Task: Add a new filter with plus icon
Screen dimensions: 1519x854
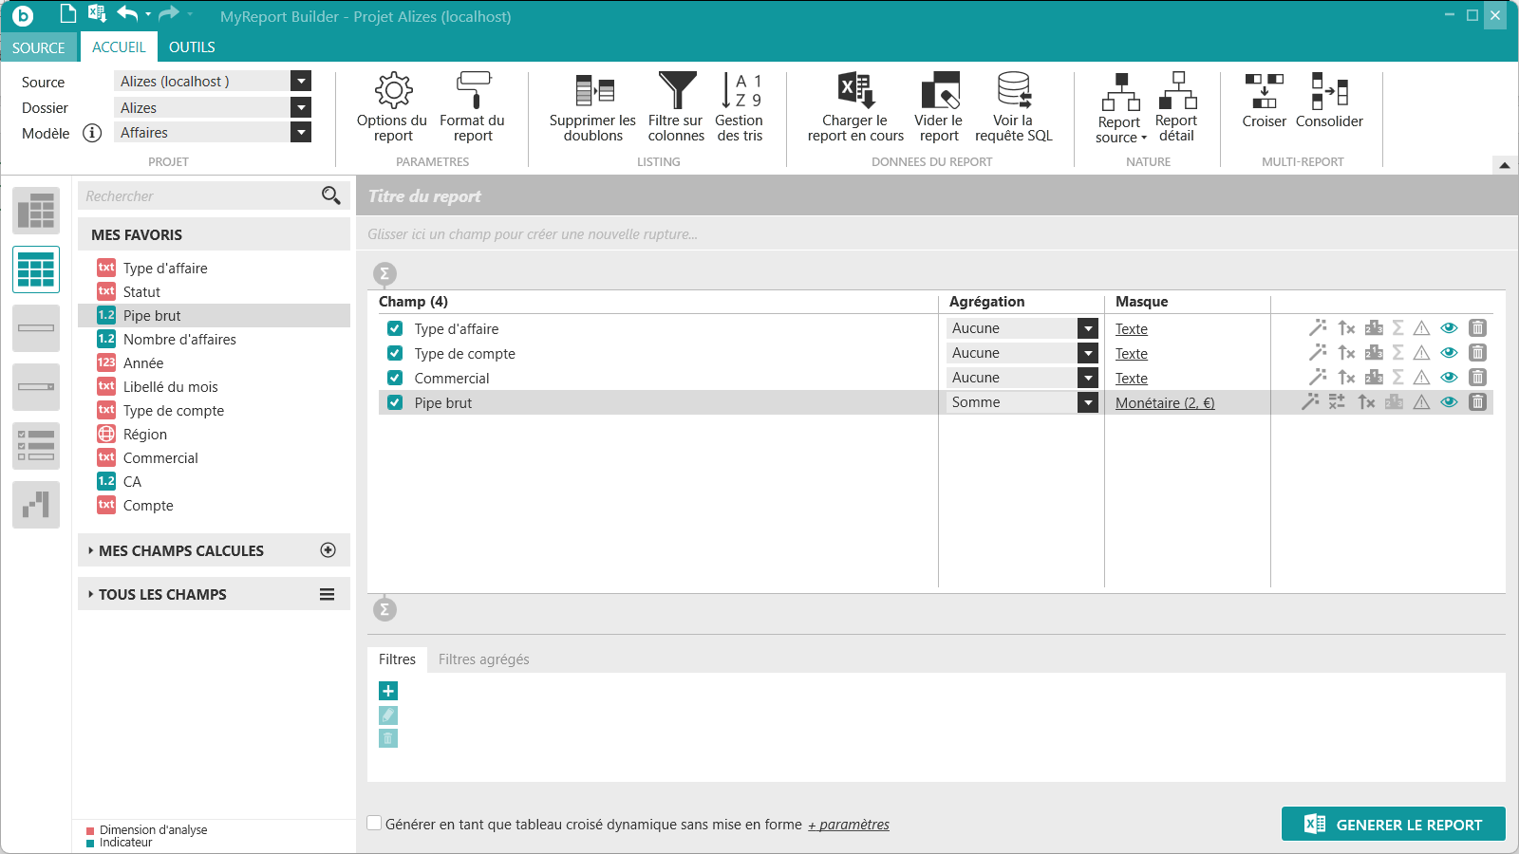Action: [x=388, y=691]
